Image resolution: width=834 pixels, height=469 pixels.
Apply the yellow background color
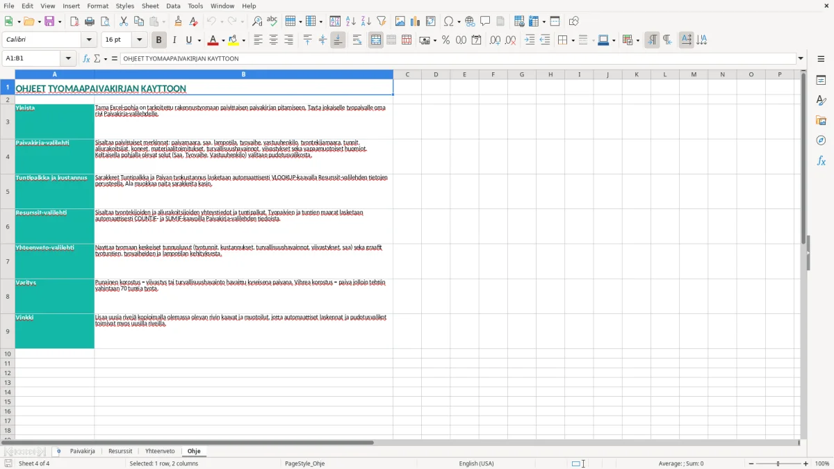tap(234, 40)
